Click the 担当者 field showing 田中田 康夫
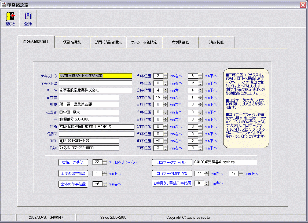The height and width of the screenshot is (223, 308). pos(89,112)
